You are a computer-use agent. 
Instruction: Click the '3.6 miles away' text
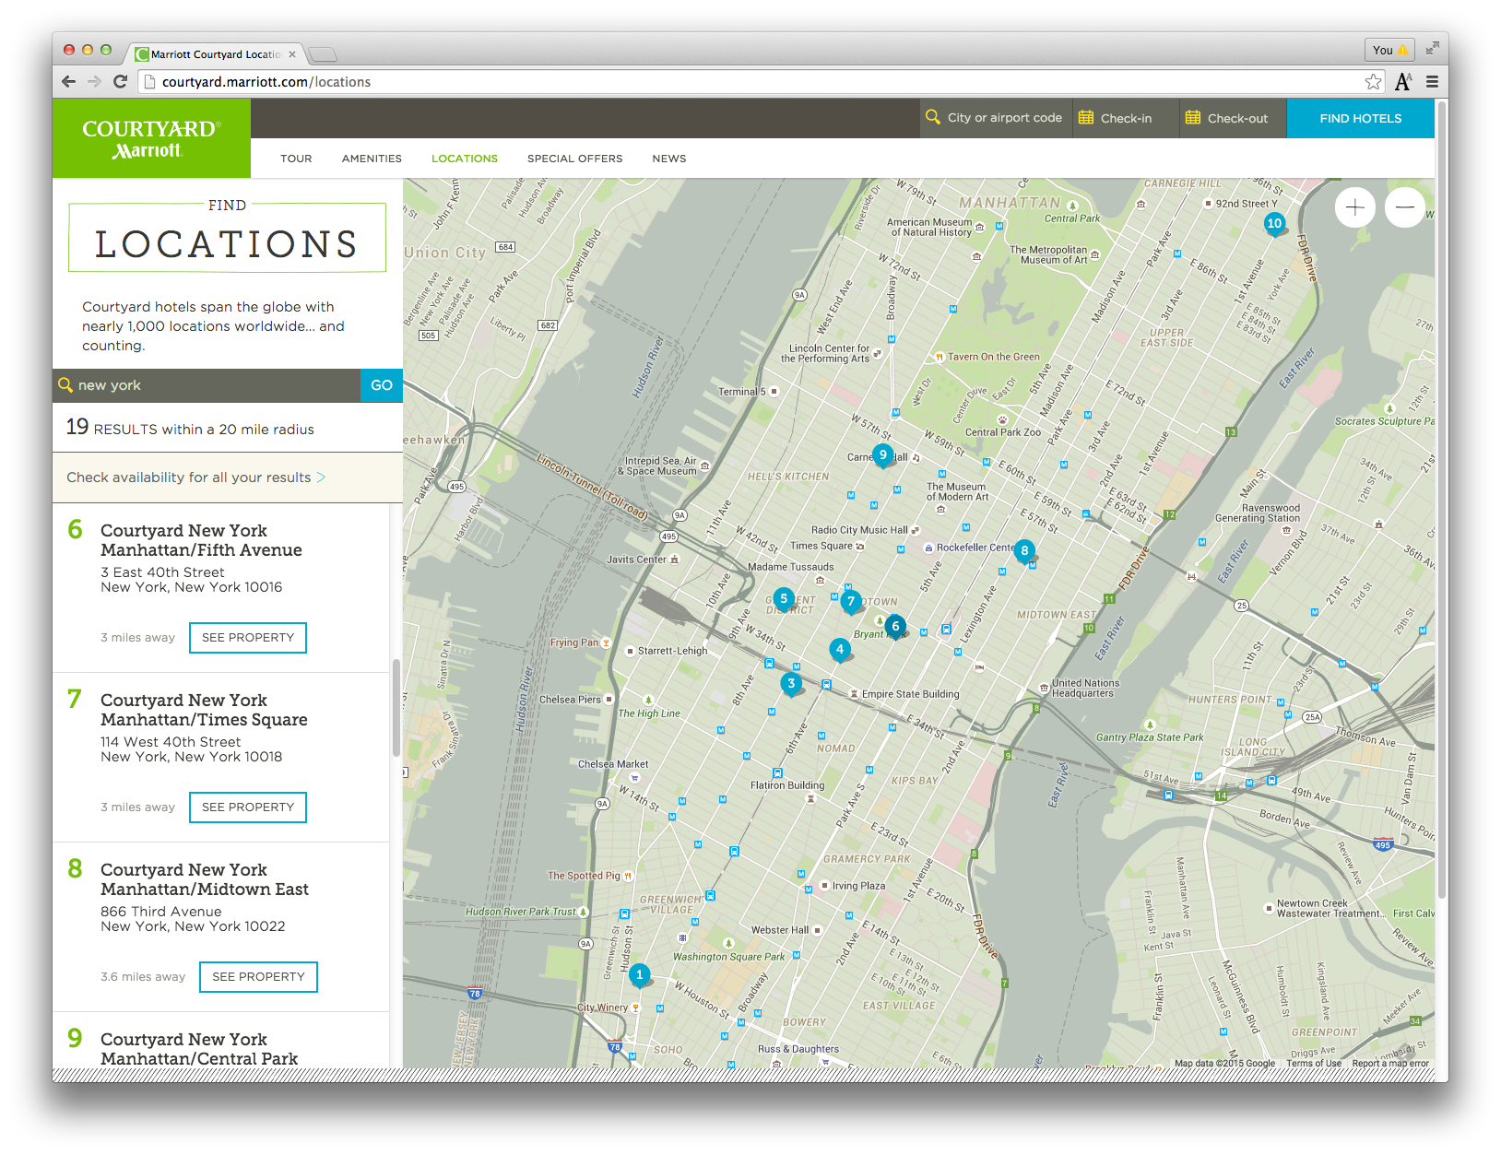(143, 977)
